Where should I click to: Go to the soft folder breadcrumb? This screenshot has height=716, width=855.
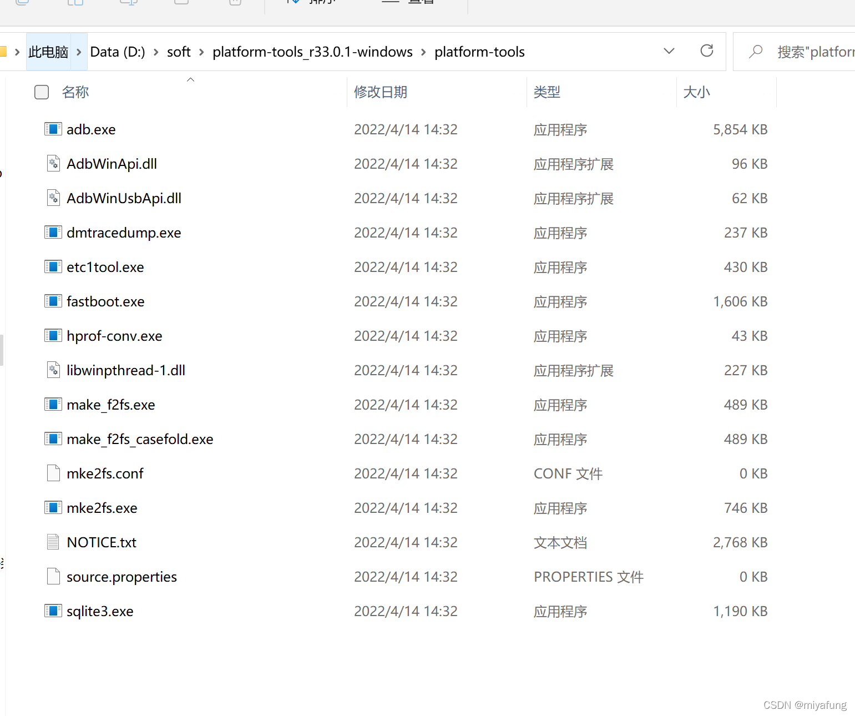(179, 52)
